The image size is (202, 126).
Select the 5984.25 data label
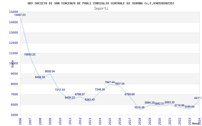pos(149,103)
